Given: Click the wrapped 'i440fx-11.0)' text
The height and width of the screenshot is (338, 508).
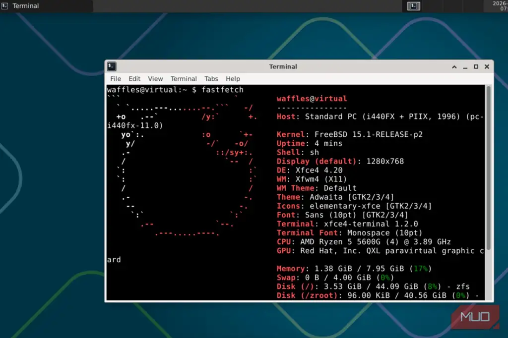Looking at the screenshot, I should click(135, 125).
